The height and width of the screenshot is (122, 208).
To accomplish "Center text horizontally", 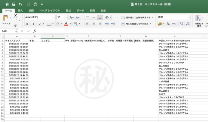I will coord(94,24).
